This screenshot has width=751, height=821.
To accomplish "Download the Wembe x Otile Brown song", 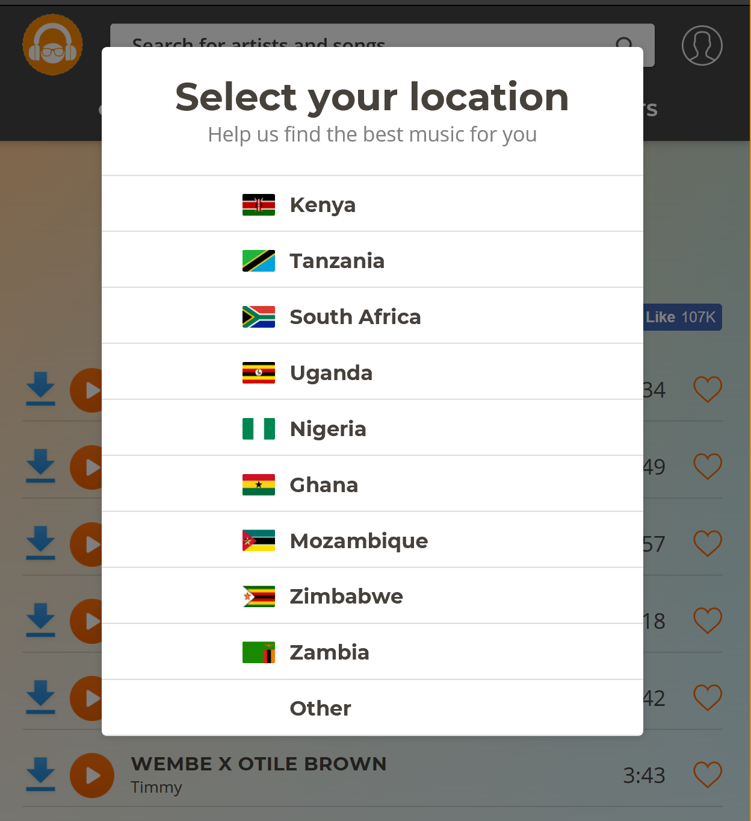I will tap(40, 775).
